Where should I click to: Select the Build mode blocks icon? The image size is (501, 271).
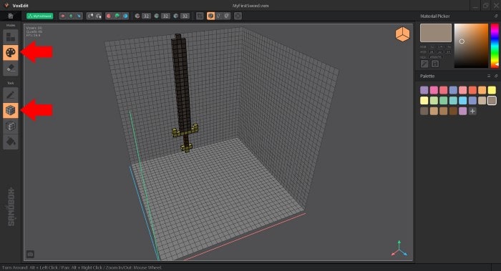(x=11, y=36)
